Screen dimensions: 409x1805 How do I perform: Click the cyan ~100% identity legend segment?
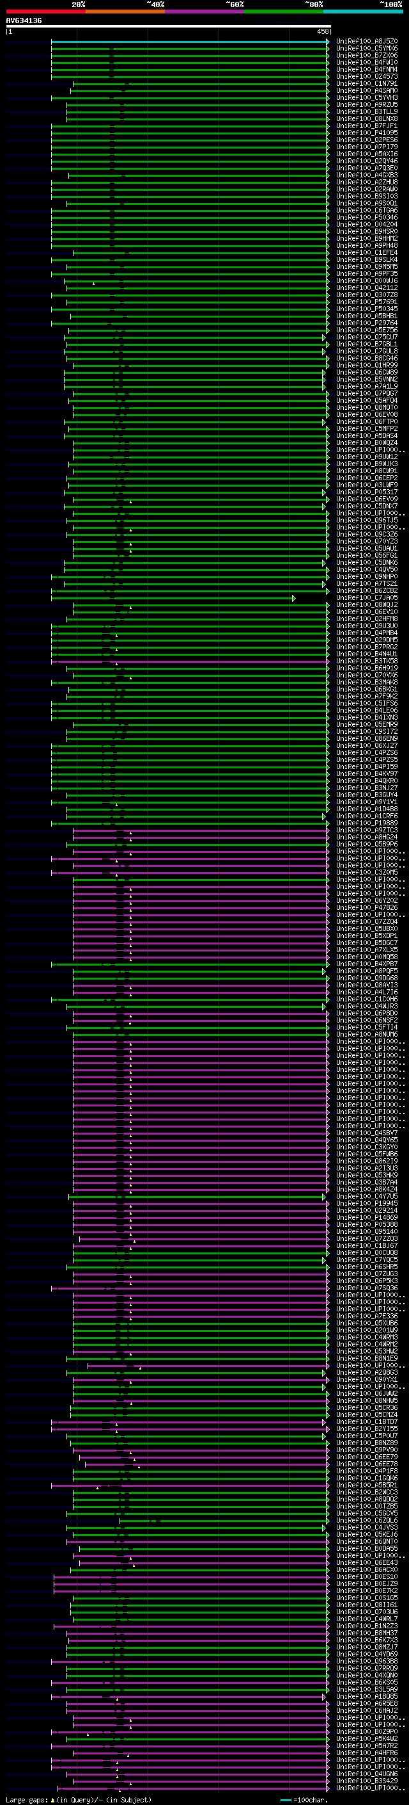click(363, 12)
